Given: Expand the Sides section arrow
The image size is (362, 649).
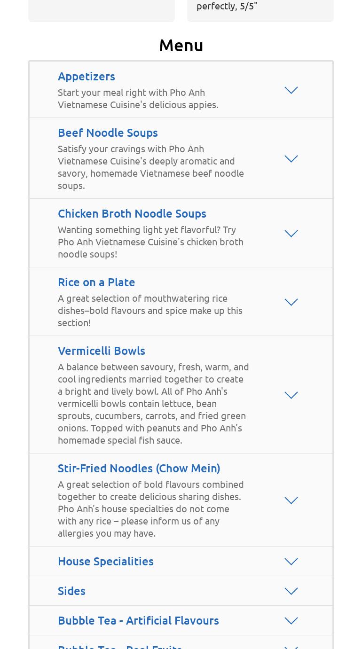Looking at the screenshot, I should tap(291, 591).
